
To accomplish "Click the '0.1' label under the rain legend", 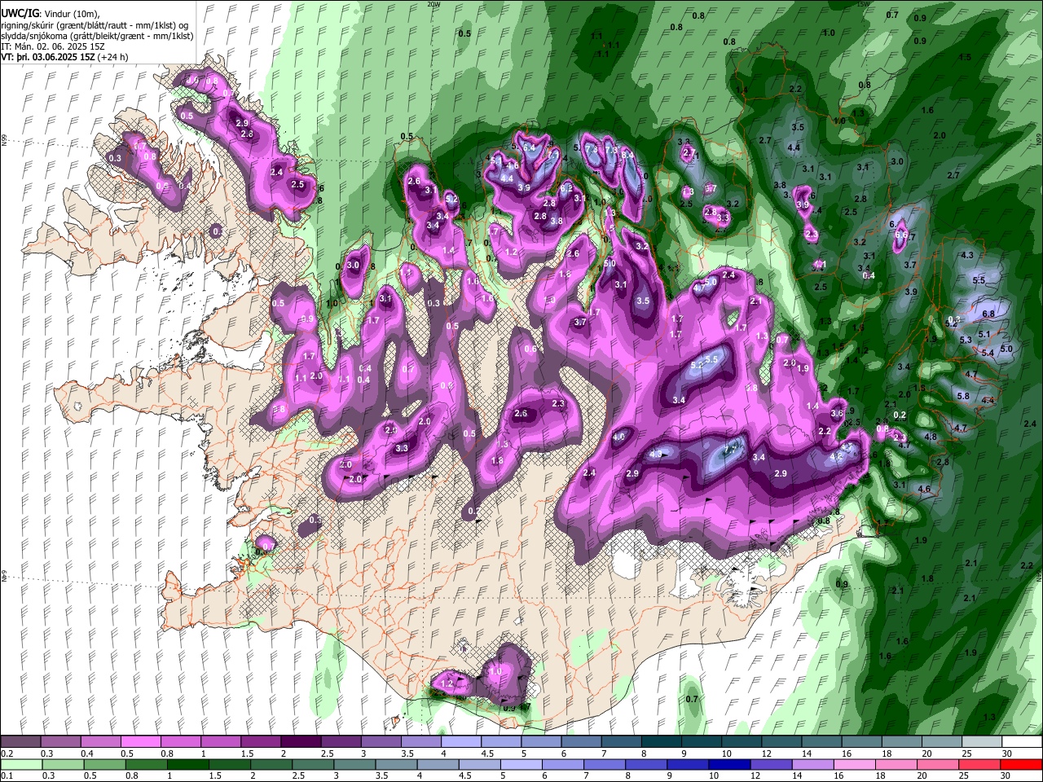I will (x=6, y=775).
